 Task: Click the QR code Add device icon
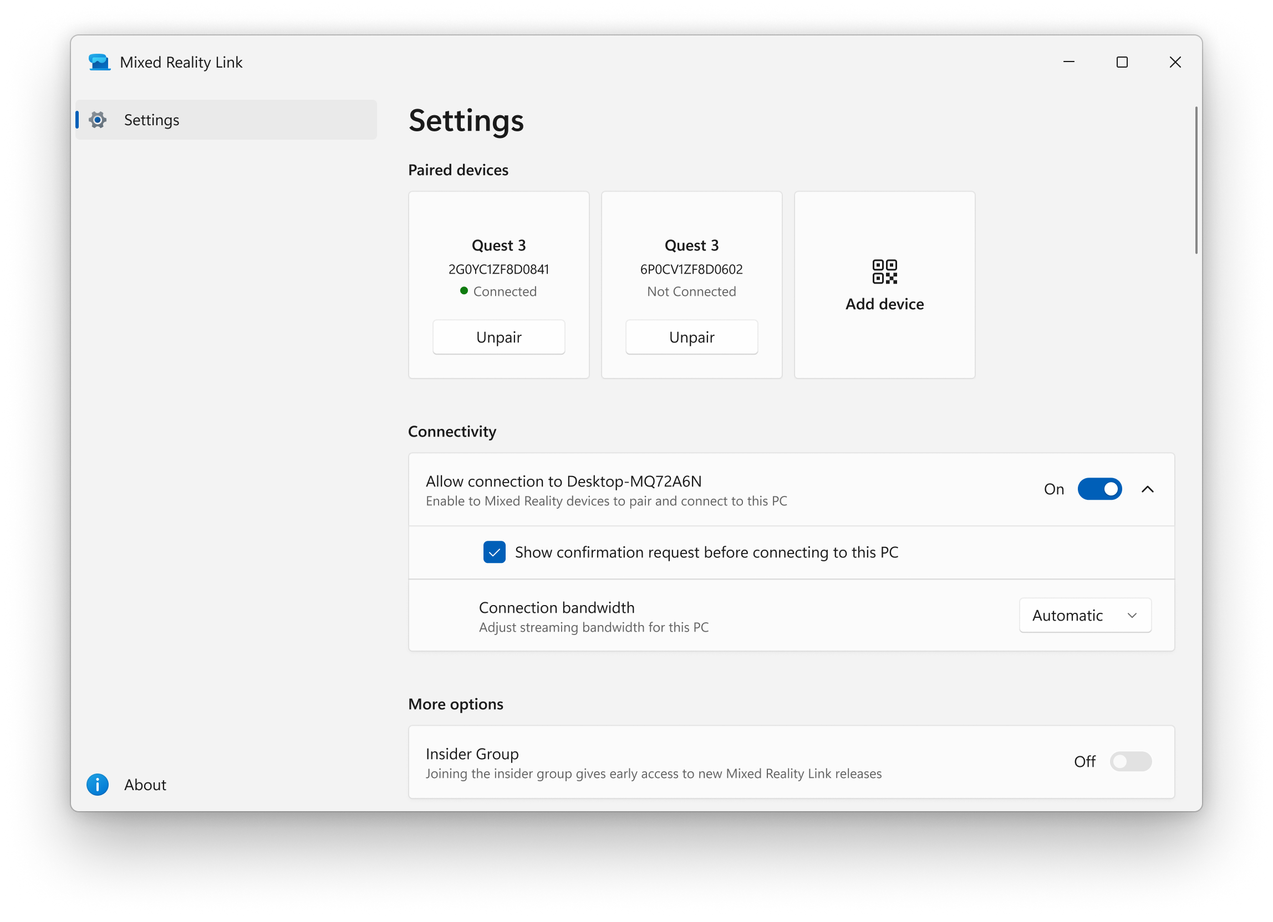click(884, 272)
